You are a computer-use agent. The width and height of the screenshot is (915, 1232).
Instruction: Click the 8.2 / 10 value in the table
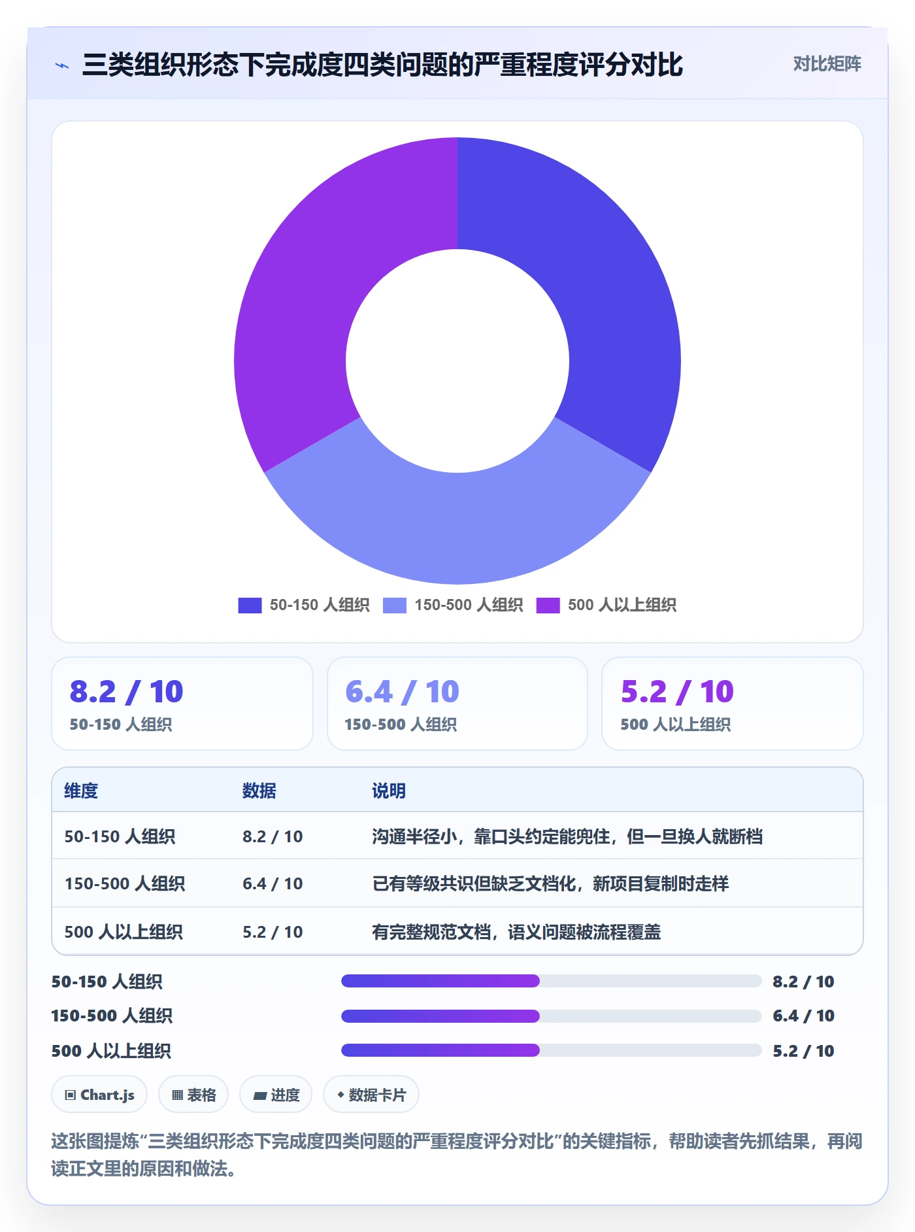click(x=273, y=836)
